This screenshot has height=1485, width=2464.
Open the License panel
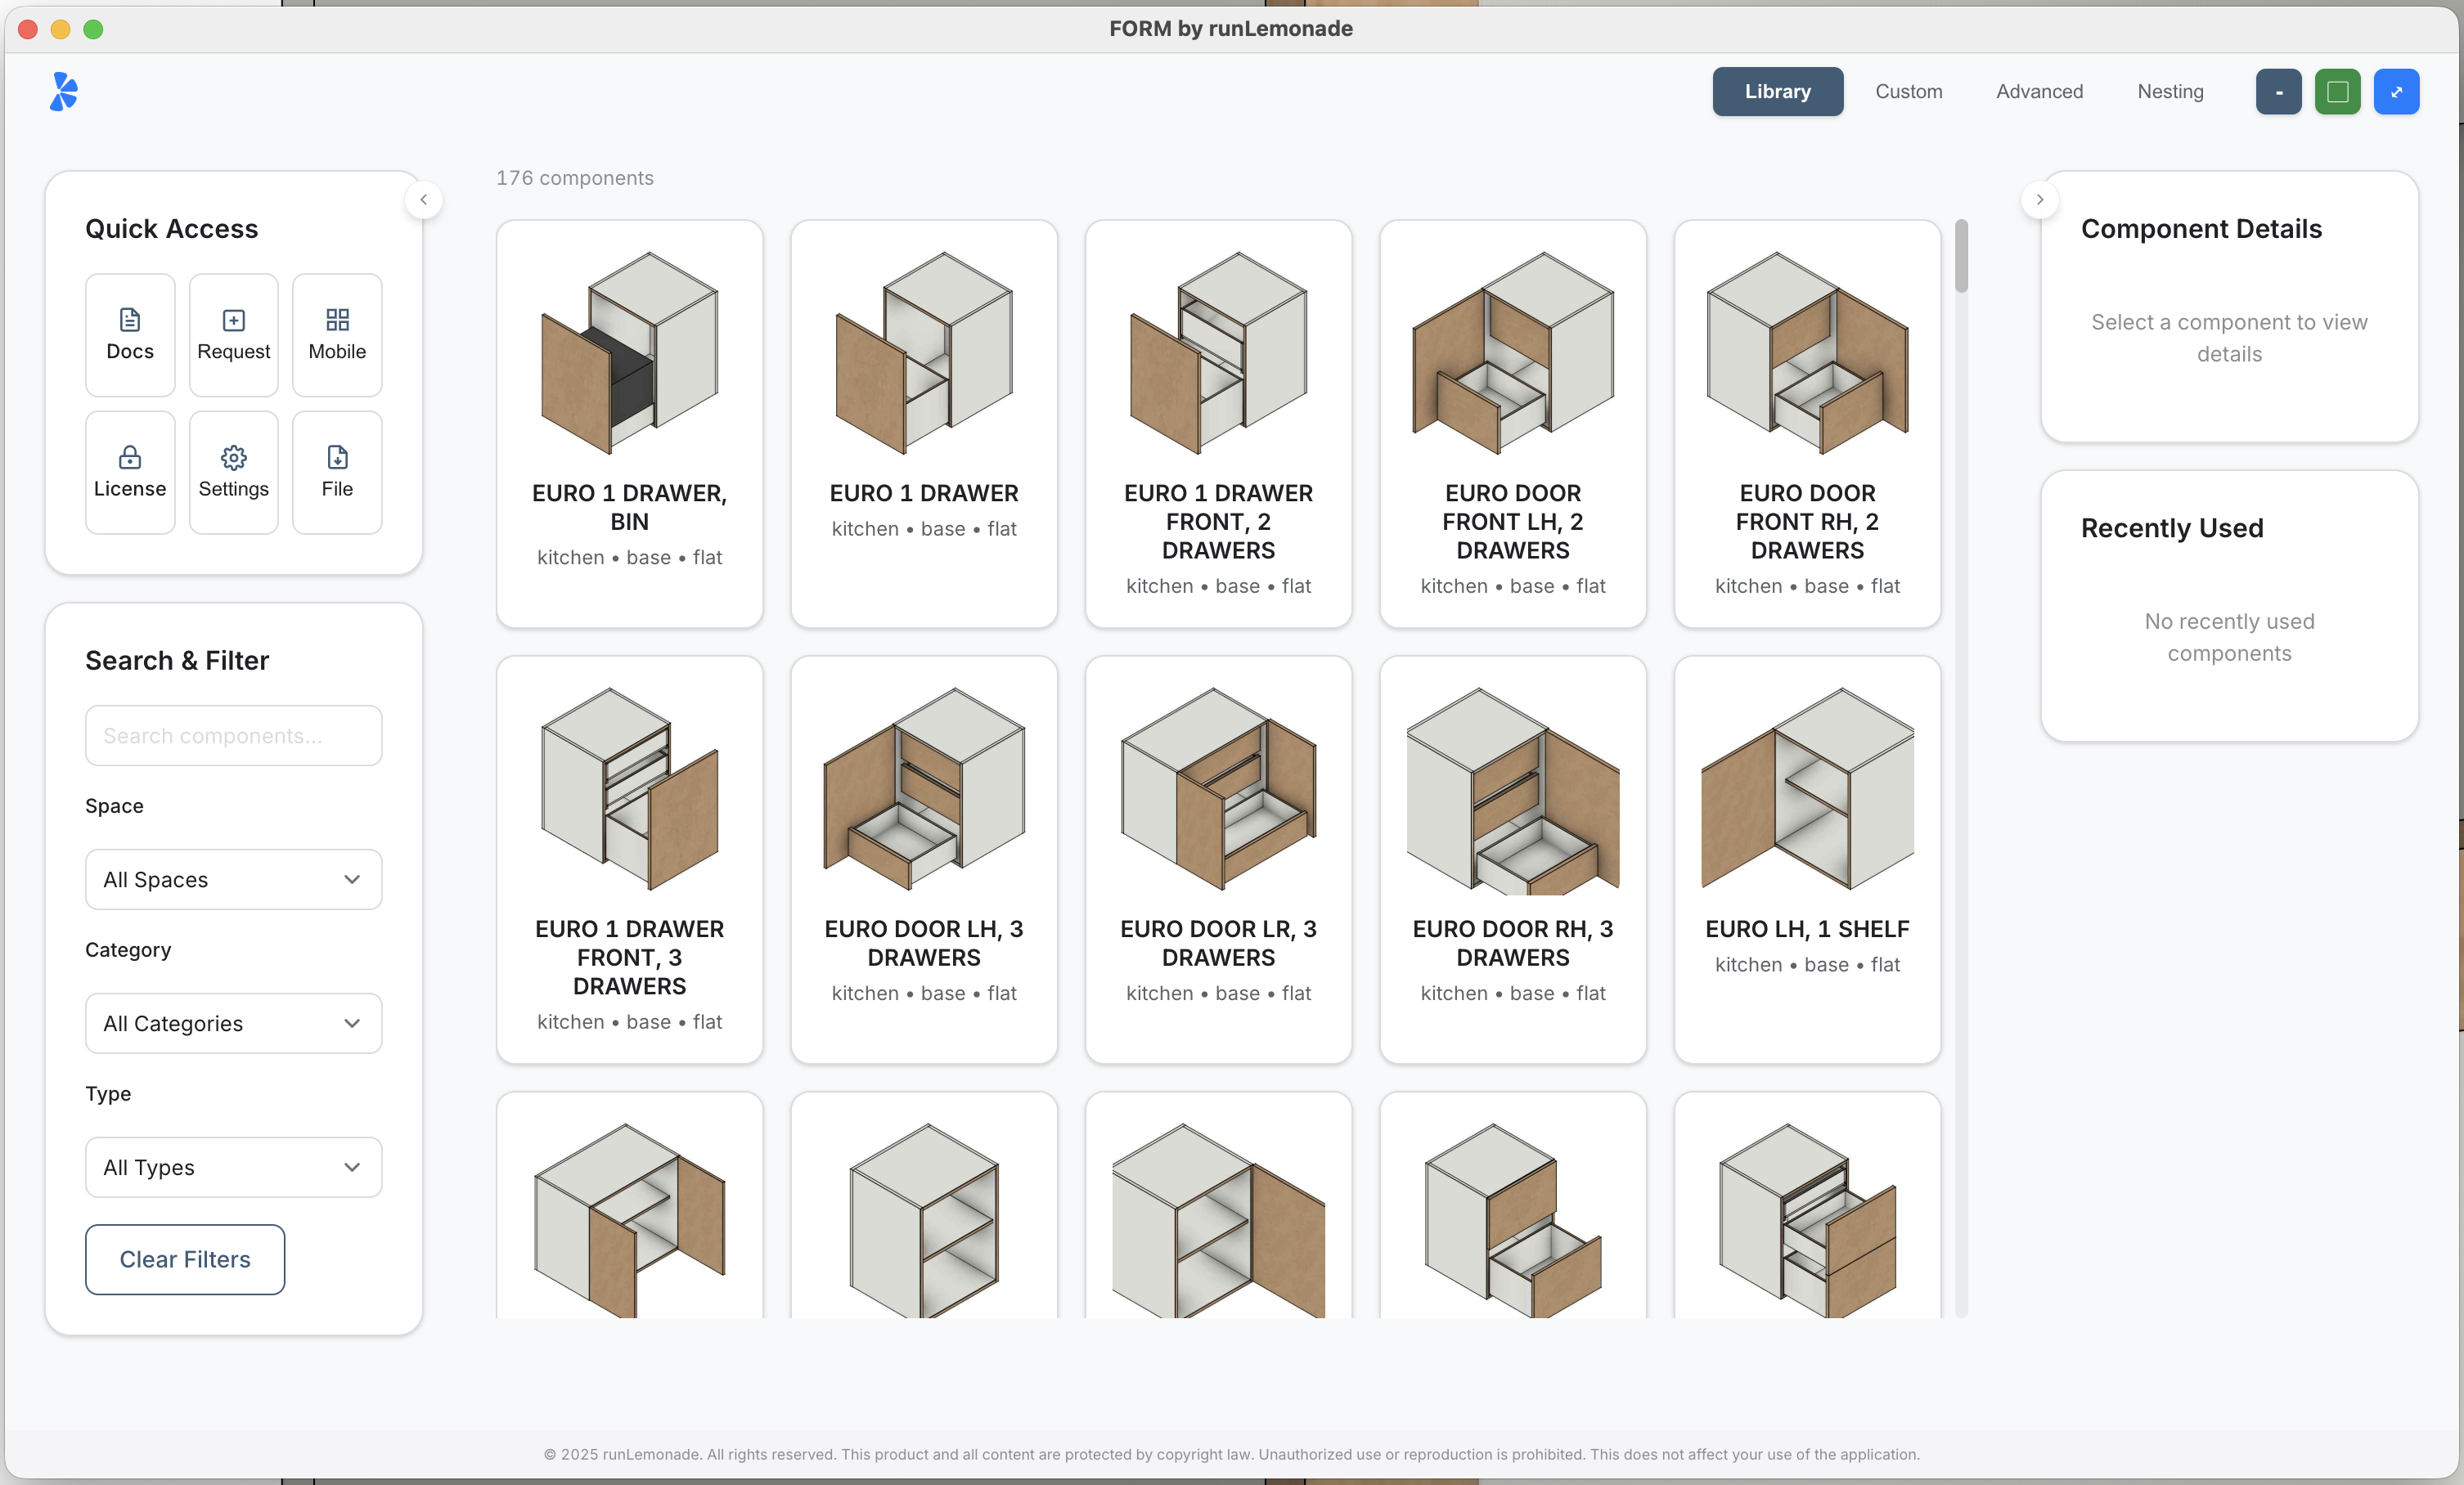(x=130, y=472)
